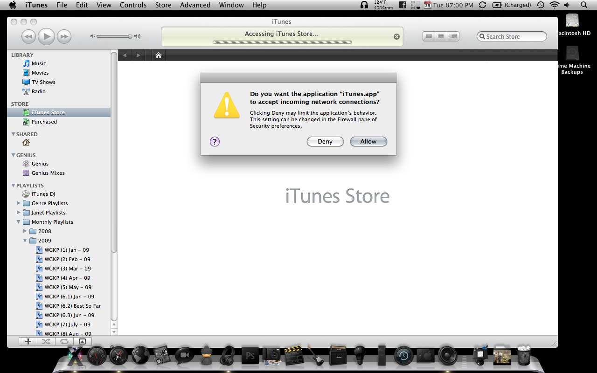Open the Edit menu
This screenshot has width=597, height=373.
(x=82, y=5)
